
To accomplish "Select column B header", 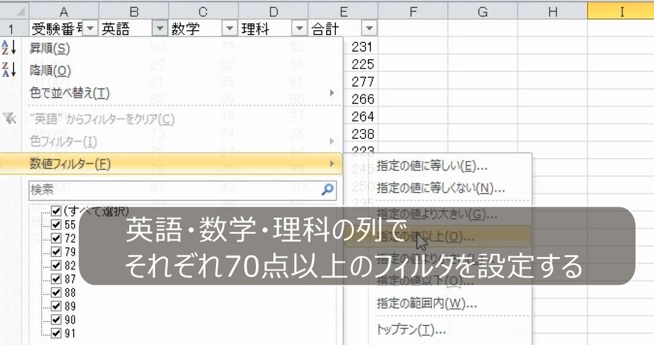I will (x=134, y=11).
